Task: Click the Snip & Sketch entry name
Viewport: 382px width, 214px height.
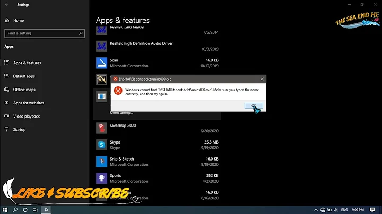Action: tap(122, 159)
